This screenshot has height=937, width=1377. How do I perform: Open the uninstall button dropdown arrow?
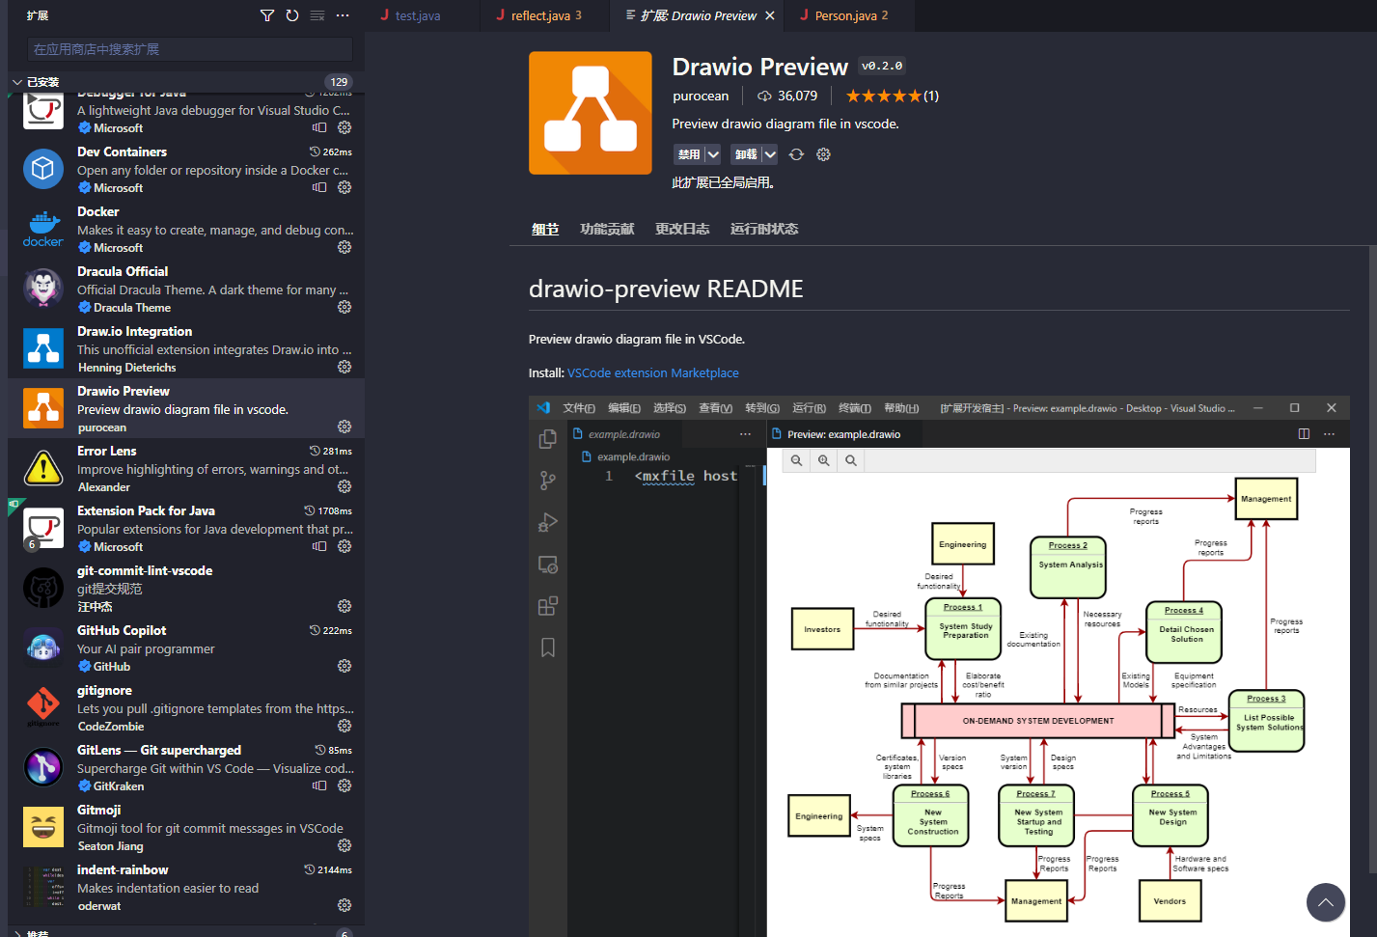click(769, 154)
